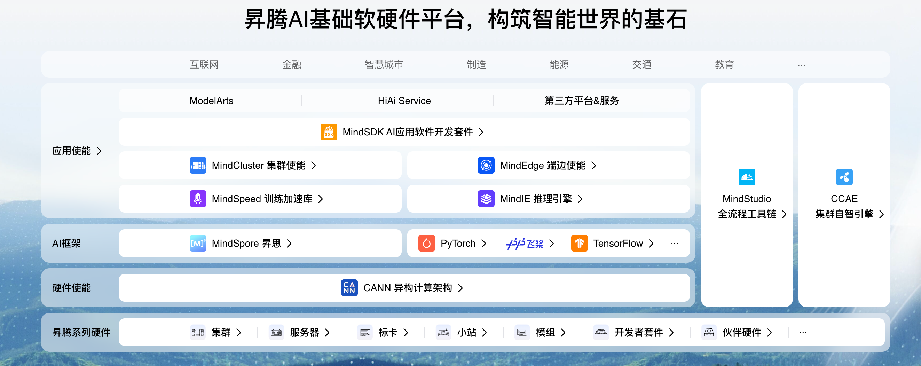
Task: Click chevron next to MindSpore 昇思
Action: click(x=289, y=244)
